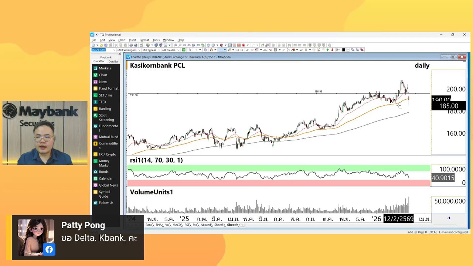Screen dimensions: 473x266
Task: Switch to the Bank sheet tab
Action: click(149, 225)
